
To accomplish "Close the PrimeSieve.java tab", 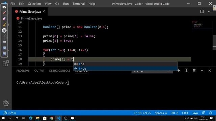I will pyautogui.click(x=44, y=11).
